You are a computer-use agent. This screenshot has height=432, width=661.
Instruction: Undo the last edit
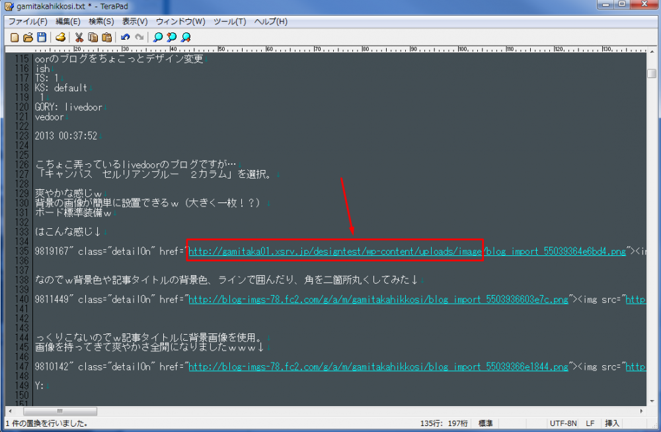(x=125, y=38)
